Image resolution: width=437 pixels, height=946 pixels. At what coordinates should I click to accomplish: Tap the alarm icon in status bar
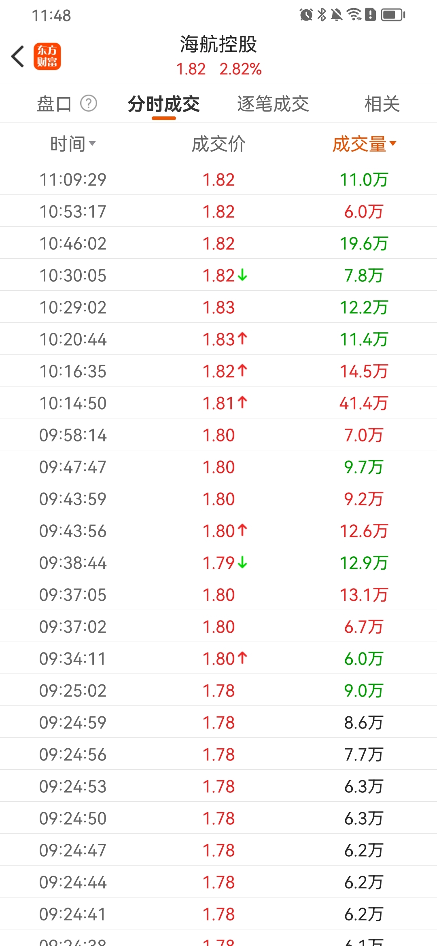tap(306, 15)
